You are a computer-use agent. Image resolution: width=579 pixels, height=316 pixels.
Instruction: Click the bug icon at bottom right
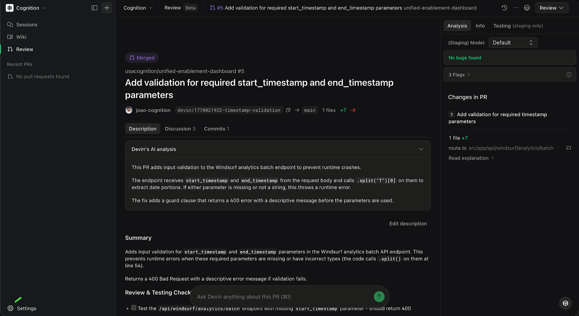pyautogui.click(x=565, y=303)
